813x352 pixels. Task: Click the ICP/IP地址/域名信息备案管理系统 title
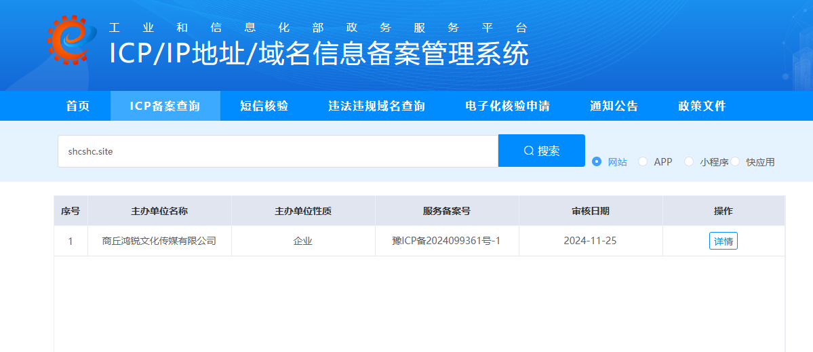[x=319, y=54]
